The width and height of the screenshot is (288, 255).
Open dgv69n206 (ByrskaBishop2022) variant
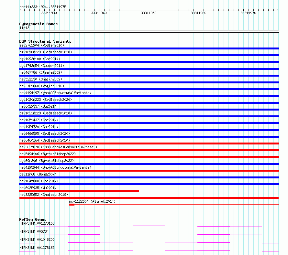pyautogui.click(x=47, y=161)
